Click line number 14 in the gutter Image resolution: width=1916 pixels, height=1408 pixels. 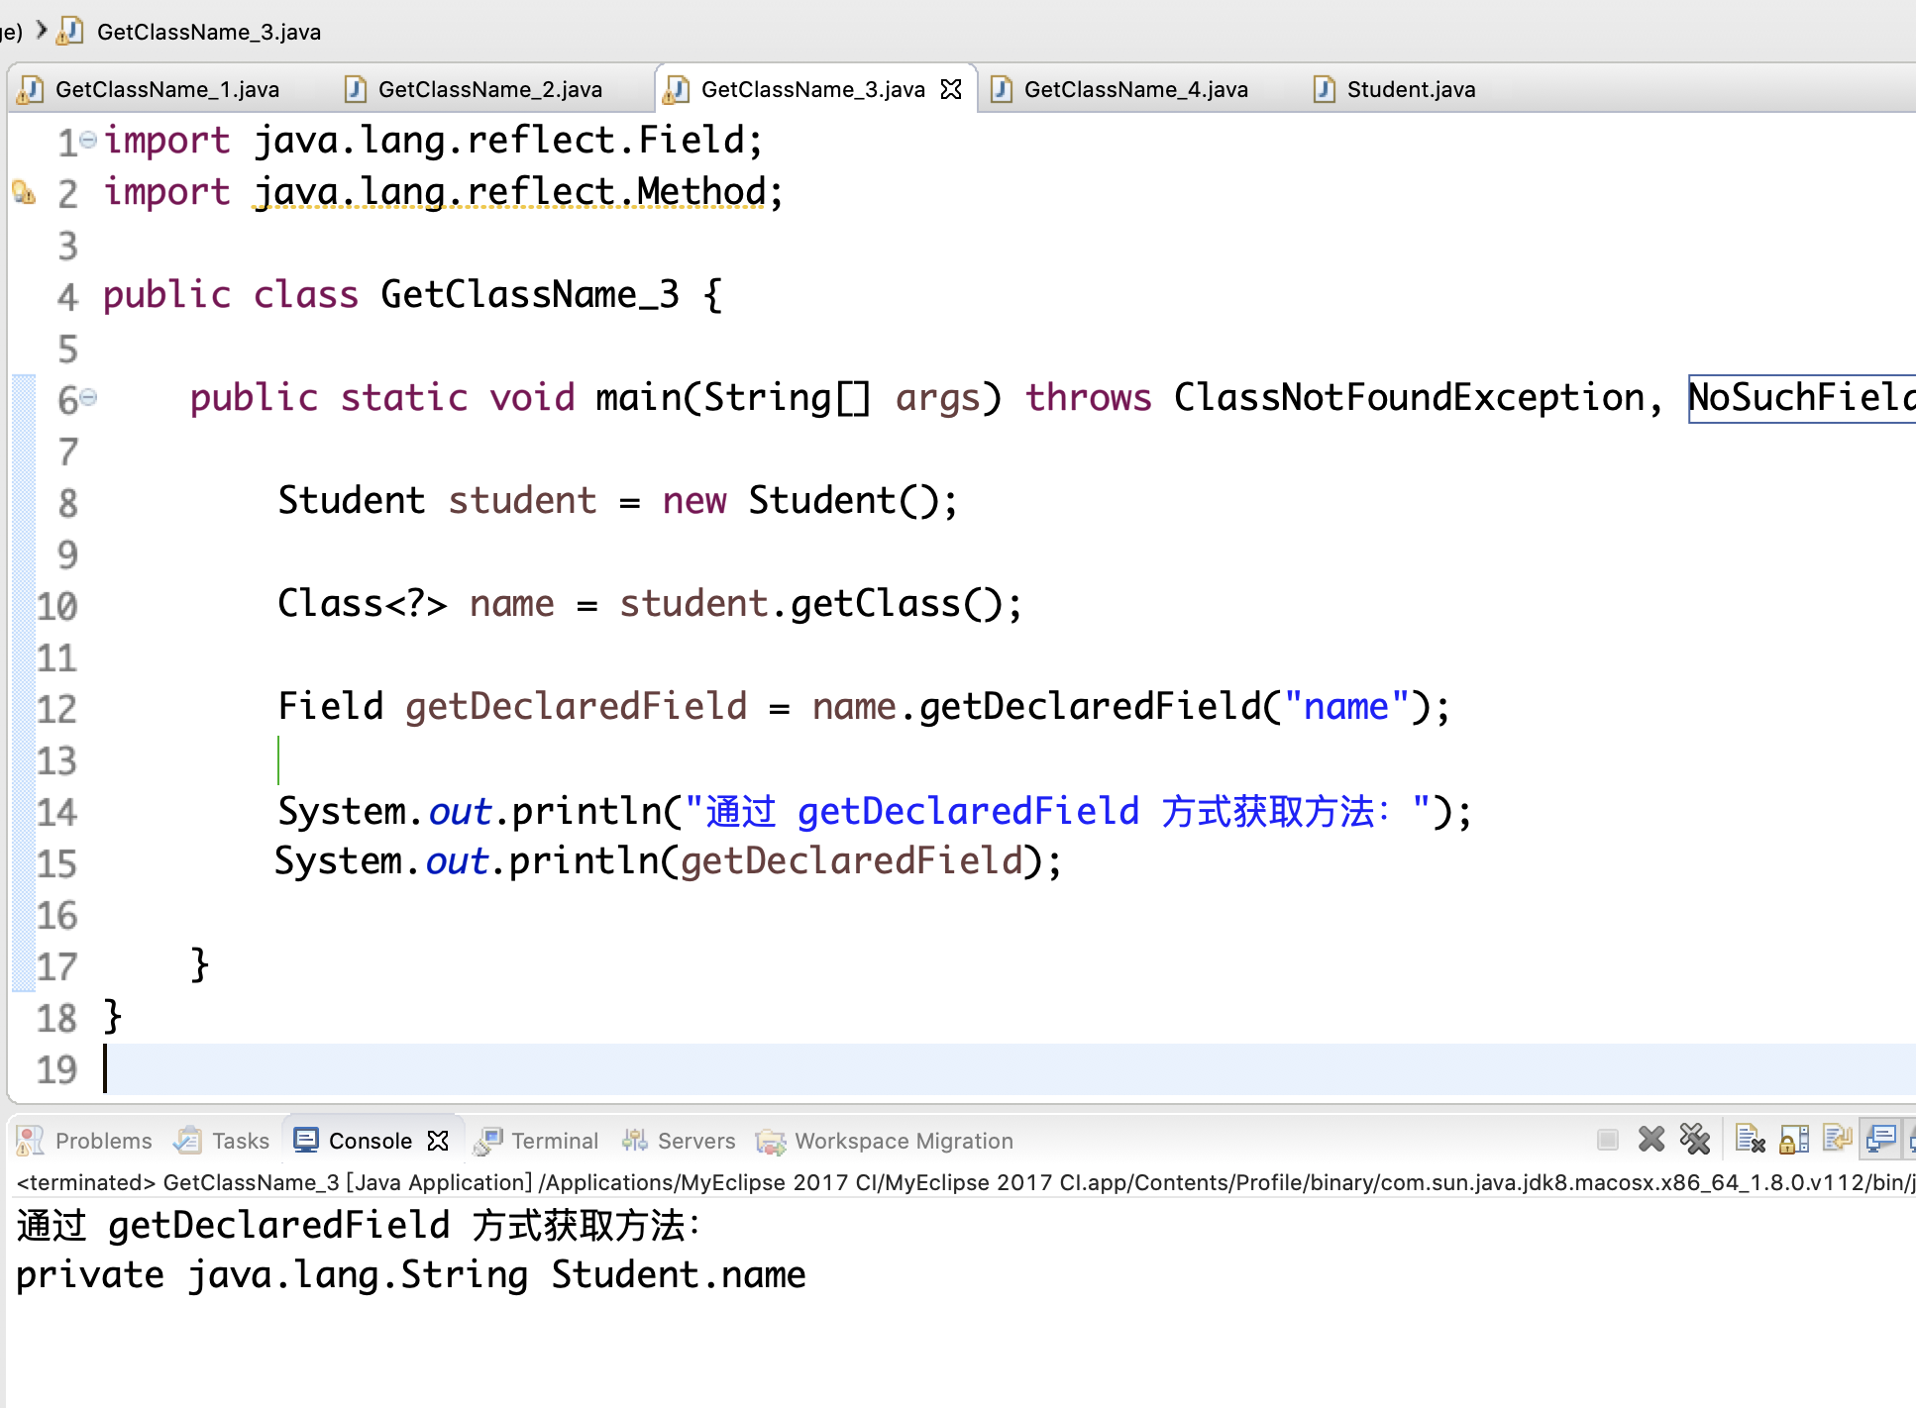(x=56, y=812)
